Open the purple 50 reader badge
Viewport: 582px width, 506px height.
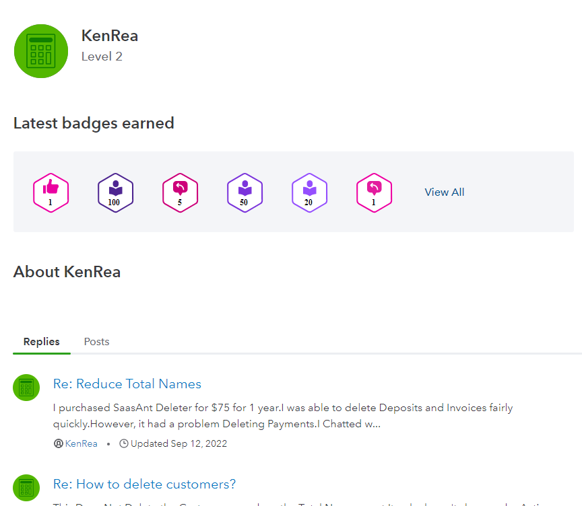coord(245,192)
